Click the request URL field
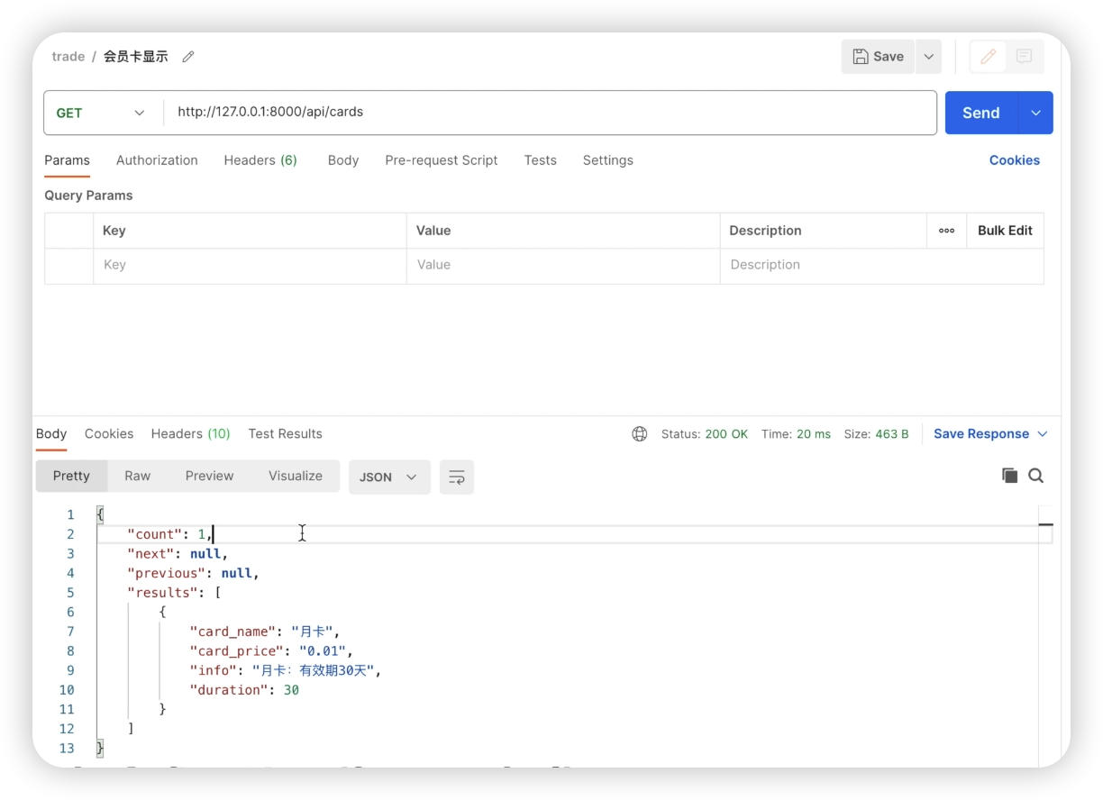The image size is (1103, 800). click(550, 113)
